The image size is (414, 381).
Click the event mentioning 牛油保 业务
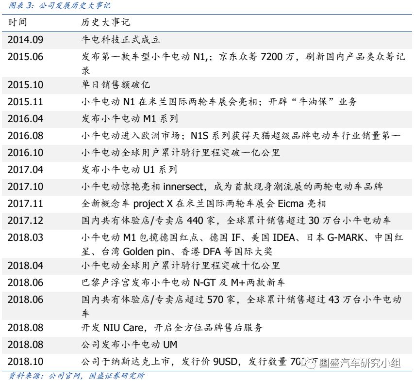coord(219,102)
